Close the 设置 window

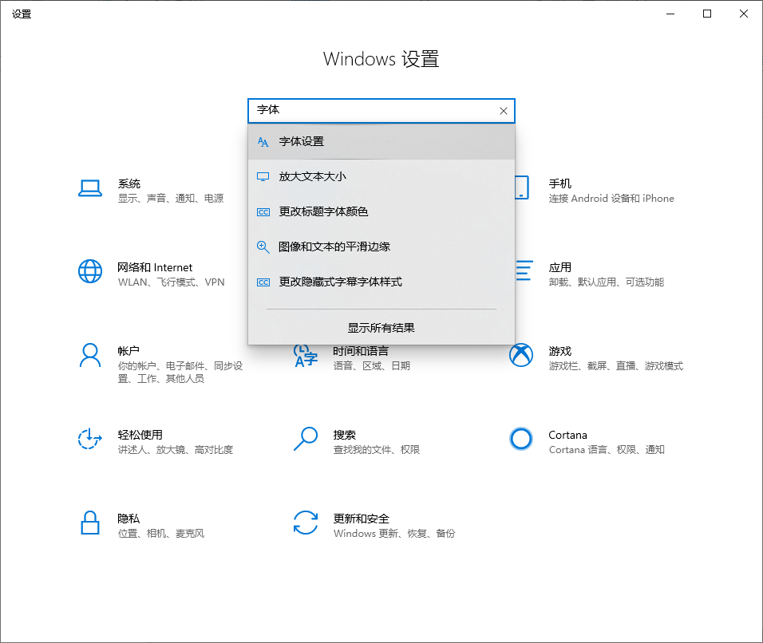744,14
